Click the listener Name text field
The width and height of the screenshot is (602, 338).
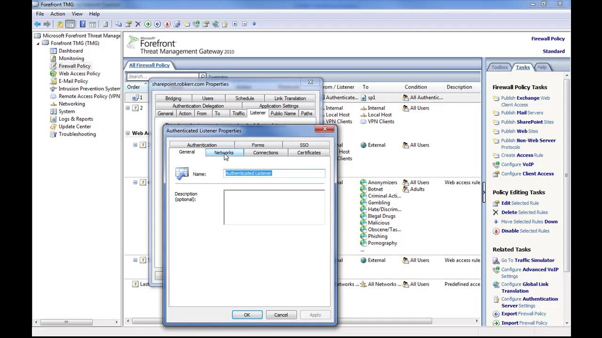point(274,174)
